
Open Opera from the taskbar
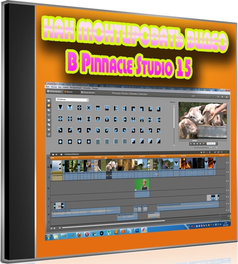(x=87, y=234)
